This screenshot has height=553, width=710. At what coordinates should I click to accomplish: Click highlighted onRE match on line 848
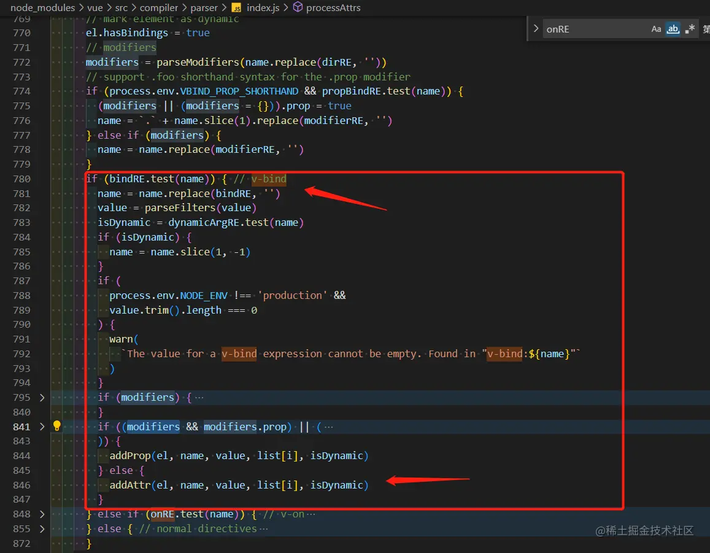[162, 514]
